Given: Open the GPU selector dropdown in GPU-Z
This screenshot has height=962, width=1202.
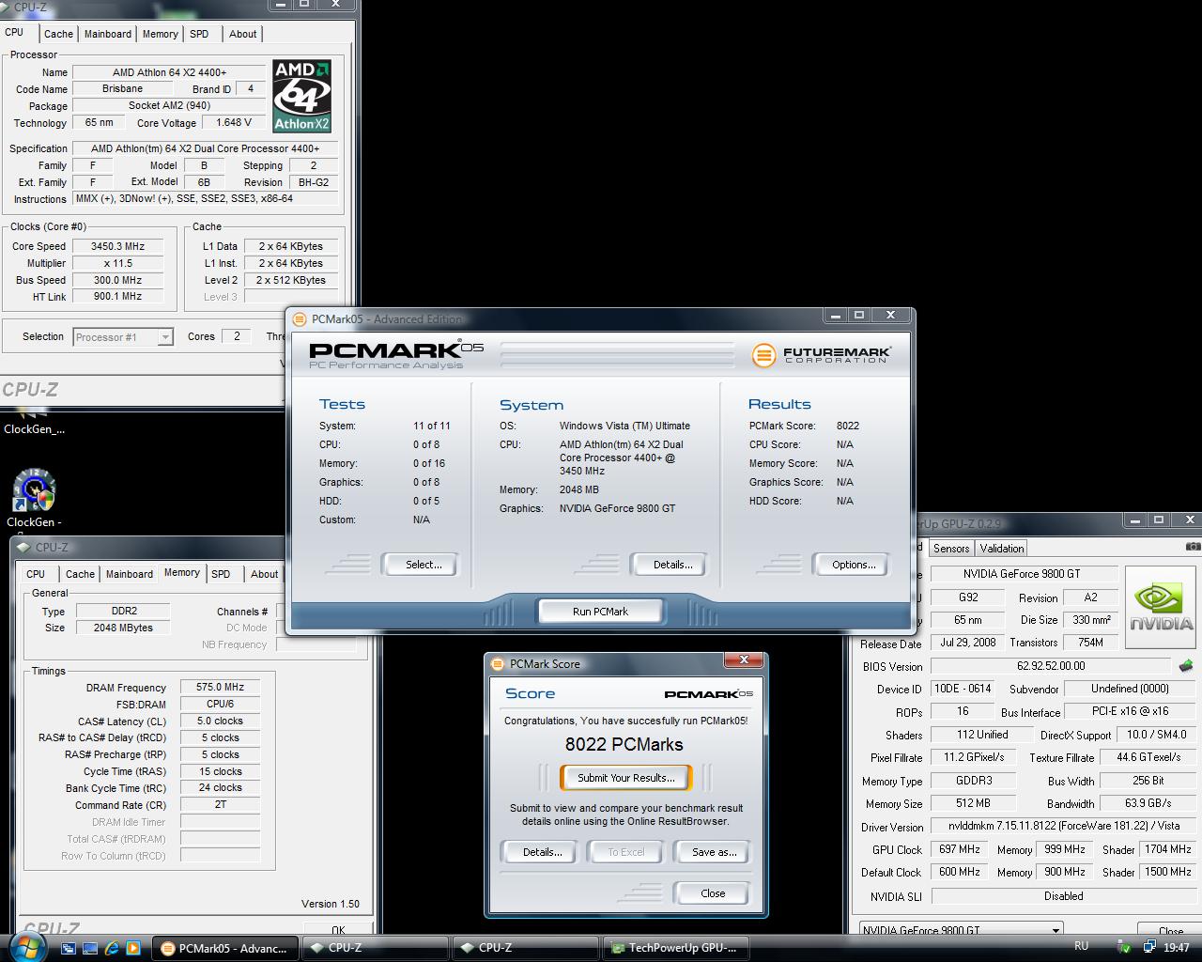Looking at the screenshot, I should point(962,930).
